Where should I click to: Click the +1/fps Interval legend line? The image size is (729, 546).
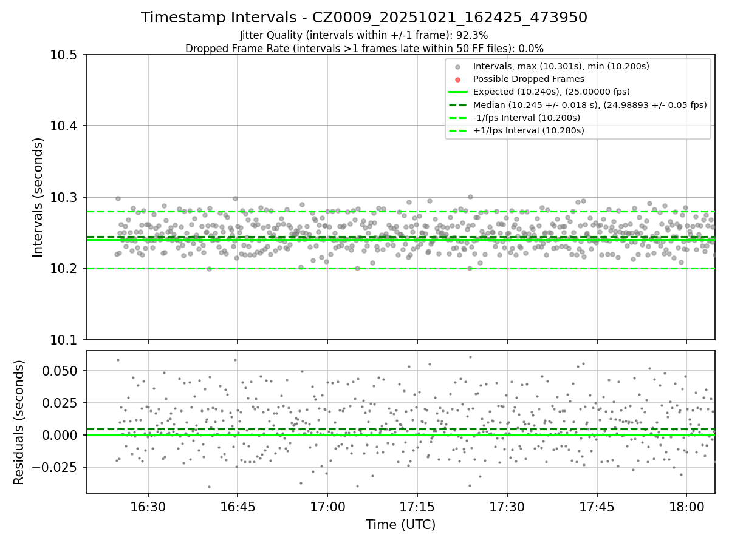[x=457, y=130]
